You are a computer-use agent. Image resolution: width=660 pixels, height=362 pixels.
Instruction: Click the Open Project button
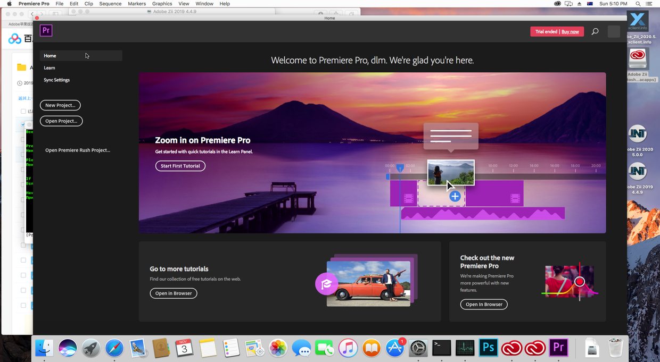[x=61, y=121]
